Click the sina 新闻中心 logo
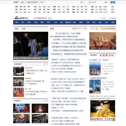Image resolution: width=126 pixels, height=126 pixels. (21, 18)
